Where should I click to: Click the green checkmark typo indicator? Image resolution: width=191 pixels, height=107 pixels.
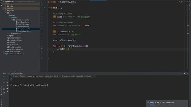coord(182,2)
